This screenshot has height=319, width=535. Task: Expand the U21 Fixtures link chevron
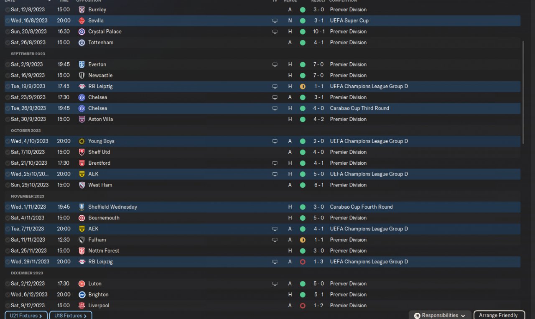pyautogui.click(x=41, y=316)
